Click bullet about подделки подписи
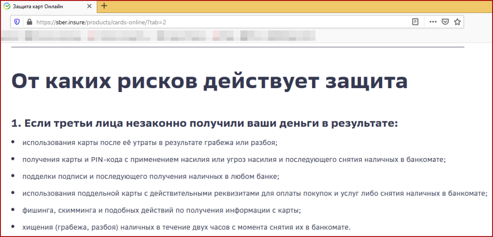This screenshot has height=237, width=493. (151, 176)
